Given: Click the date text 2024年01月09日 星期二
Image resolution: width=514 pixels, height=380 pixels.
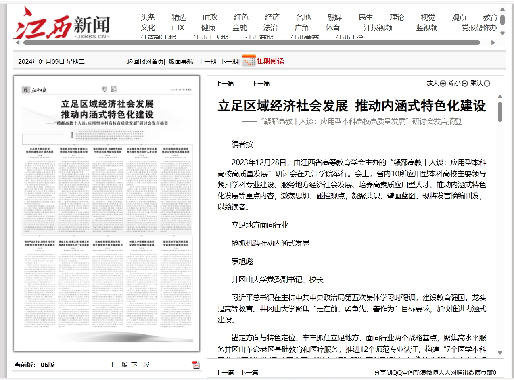Looking at the screenshot, I should 51,62.
